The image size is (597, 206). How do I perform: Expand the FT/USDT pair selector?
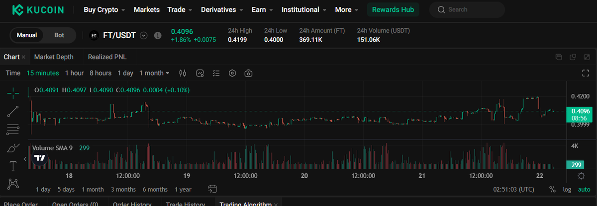coord(144,36)
